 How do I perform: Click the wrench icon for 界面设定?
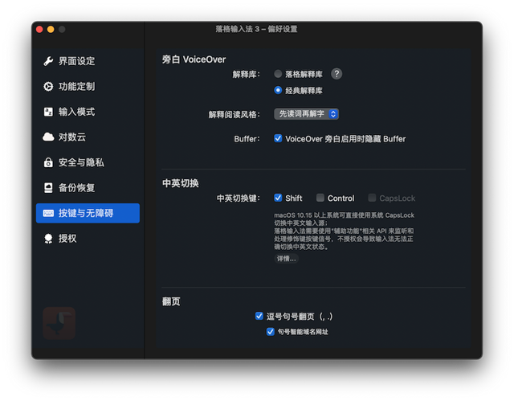point(48,61)
